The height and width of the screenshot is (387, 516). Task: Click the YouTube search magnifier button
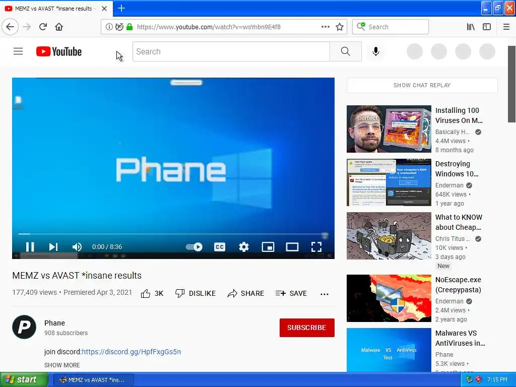click(346, 51)
